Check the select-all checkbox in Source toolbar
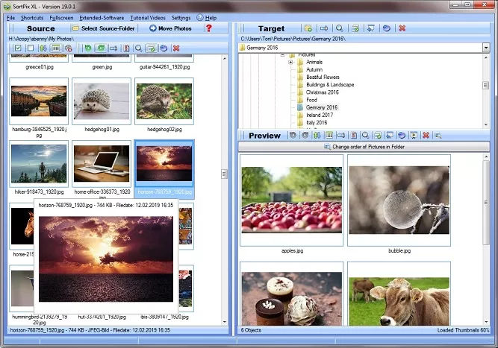This screenshot has height=348, width=498. [18, 48]
